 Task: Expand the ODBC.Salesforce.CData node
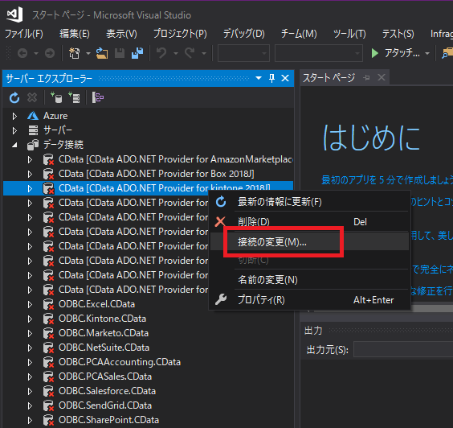pos(30,391)
